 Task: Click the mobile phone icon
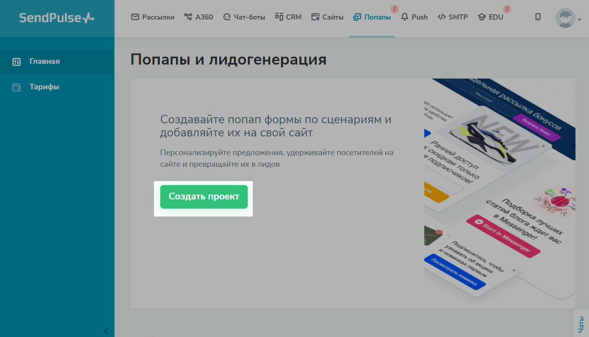(x=538, y=17)
